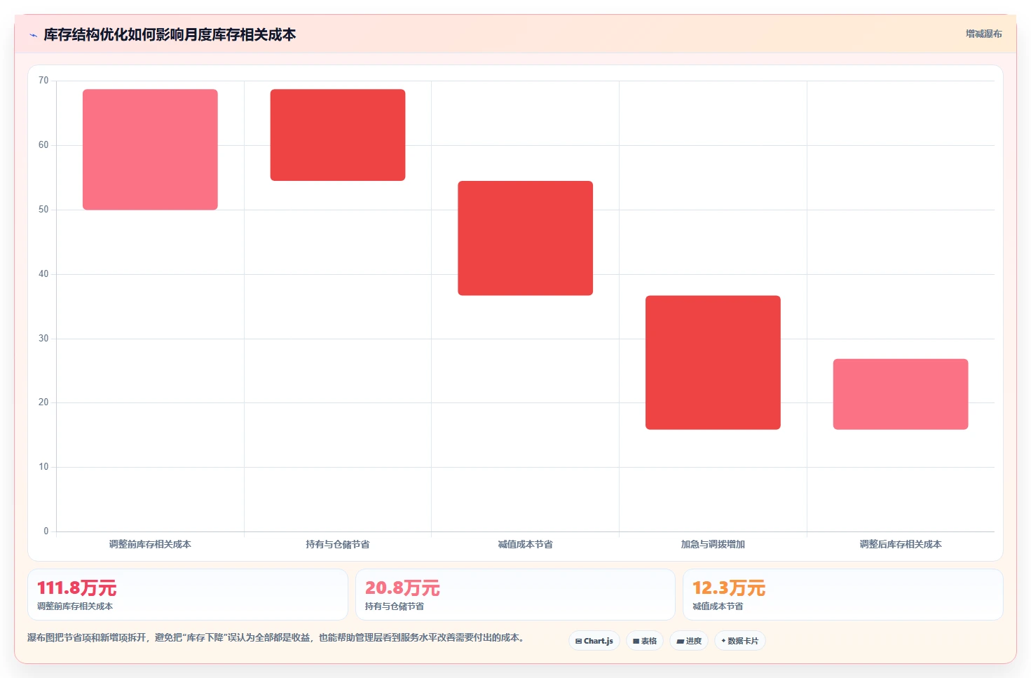
Task: Click the x-axis label 调整后库存相关成本
Action: coord(901,544)
